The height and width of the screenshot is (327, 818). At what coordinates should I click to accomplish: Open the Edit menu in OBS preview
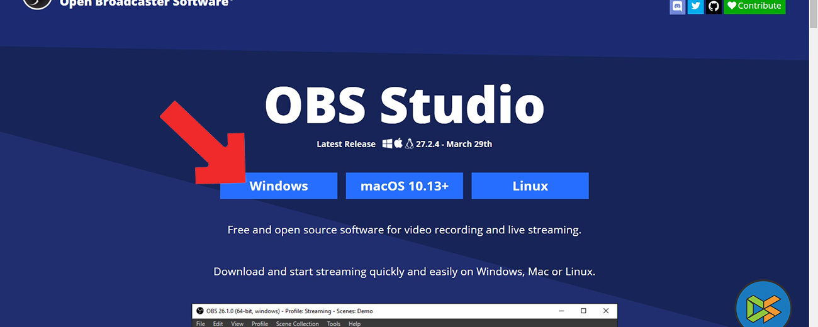(218, 323)
